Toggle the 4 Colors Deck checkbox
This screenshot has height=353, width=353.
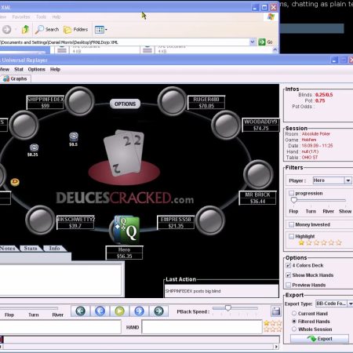tap(289, 265)
